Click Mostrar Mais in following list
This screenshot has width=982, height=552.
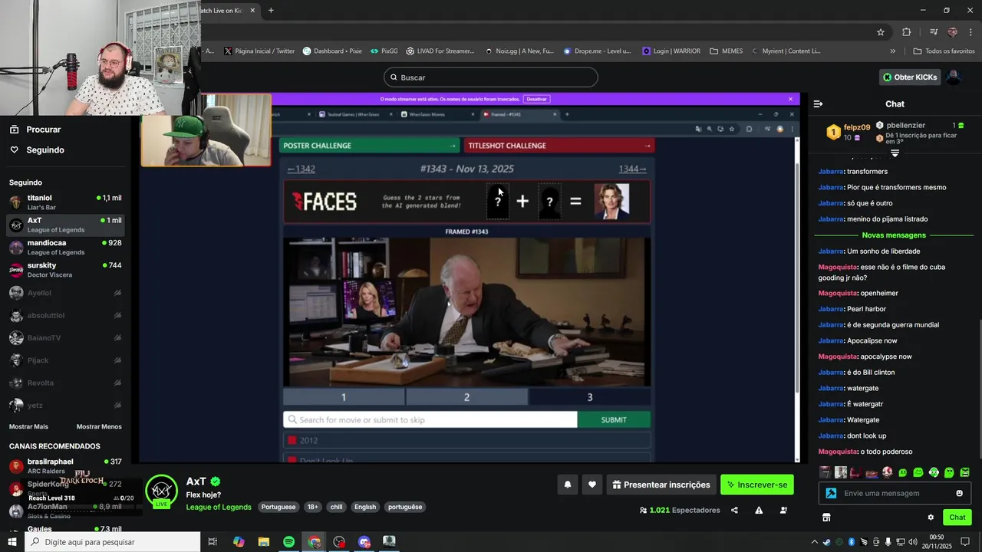tap(28, 426)
